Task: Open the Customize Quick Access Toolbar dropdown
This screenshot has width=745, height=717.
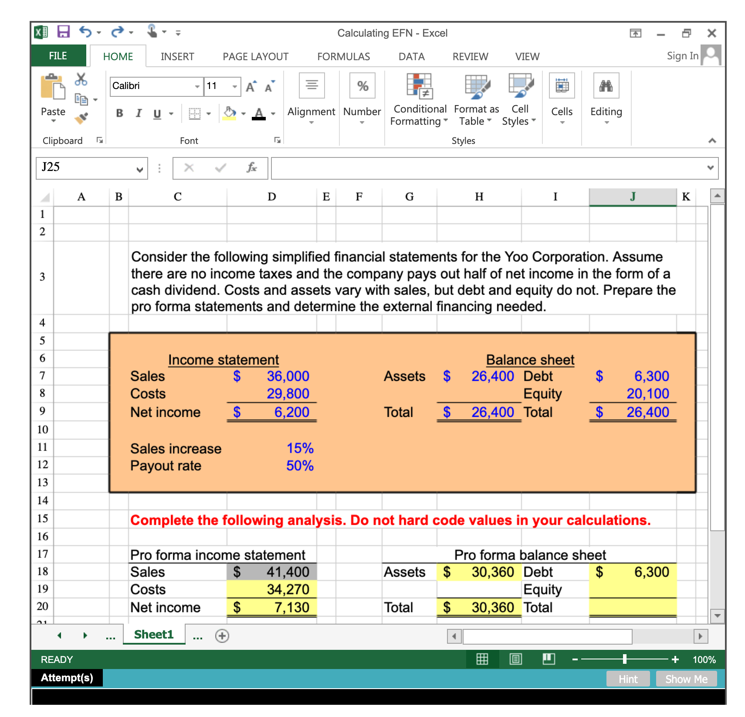Action: [x=178, y=33]
